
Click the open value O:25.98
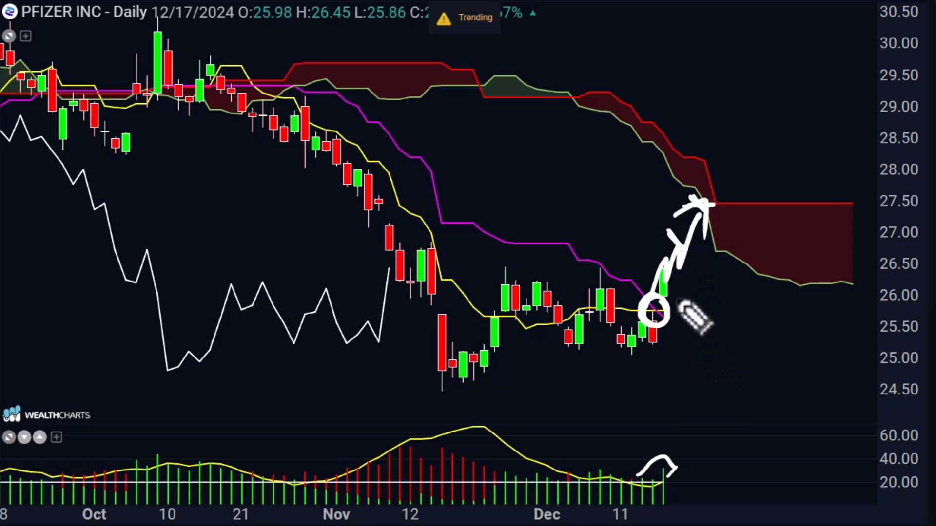click(x=265, y=12)
